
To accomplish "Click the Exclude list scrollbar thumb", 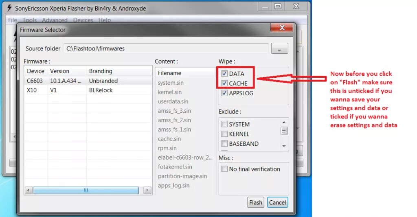I will click(x=284, y=131).
